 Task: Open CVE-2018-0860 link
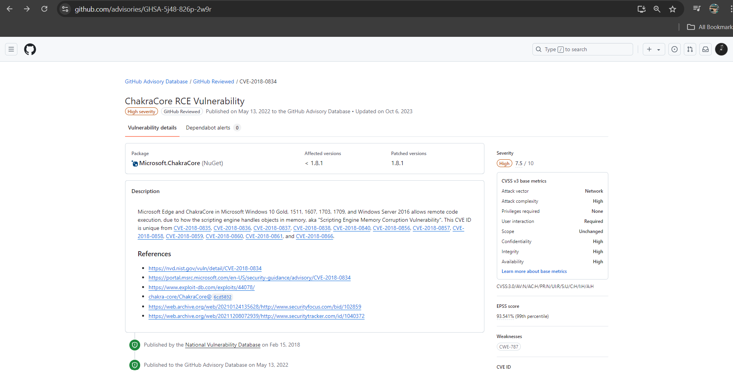[224, 236]
